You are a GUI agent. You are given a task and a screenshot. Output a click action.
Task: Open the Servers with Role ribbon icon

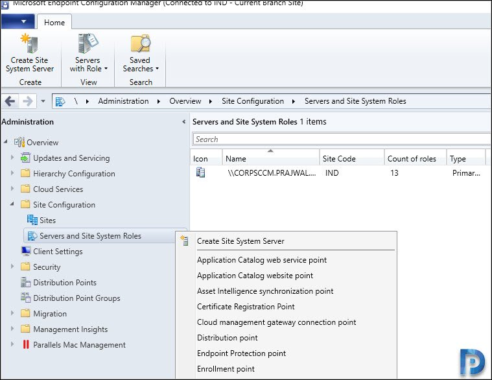click(x=88, y=43)
